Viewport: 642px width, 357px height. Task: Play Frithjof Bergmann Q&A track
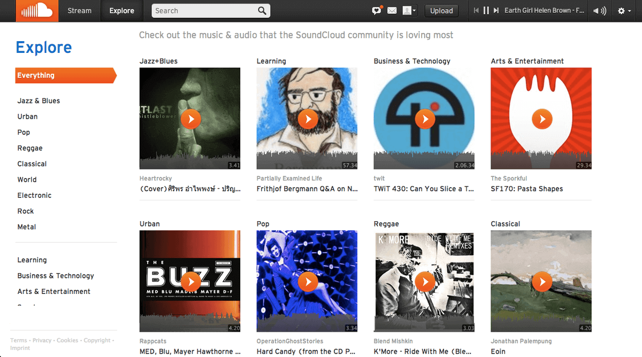308,119
